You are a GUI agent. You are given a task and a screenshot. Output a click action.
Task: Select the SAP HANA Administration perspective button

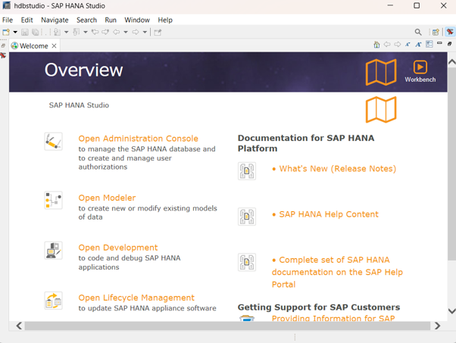[x=450, y=32]
